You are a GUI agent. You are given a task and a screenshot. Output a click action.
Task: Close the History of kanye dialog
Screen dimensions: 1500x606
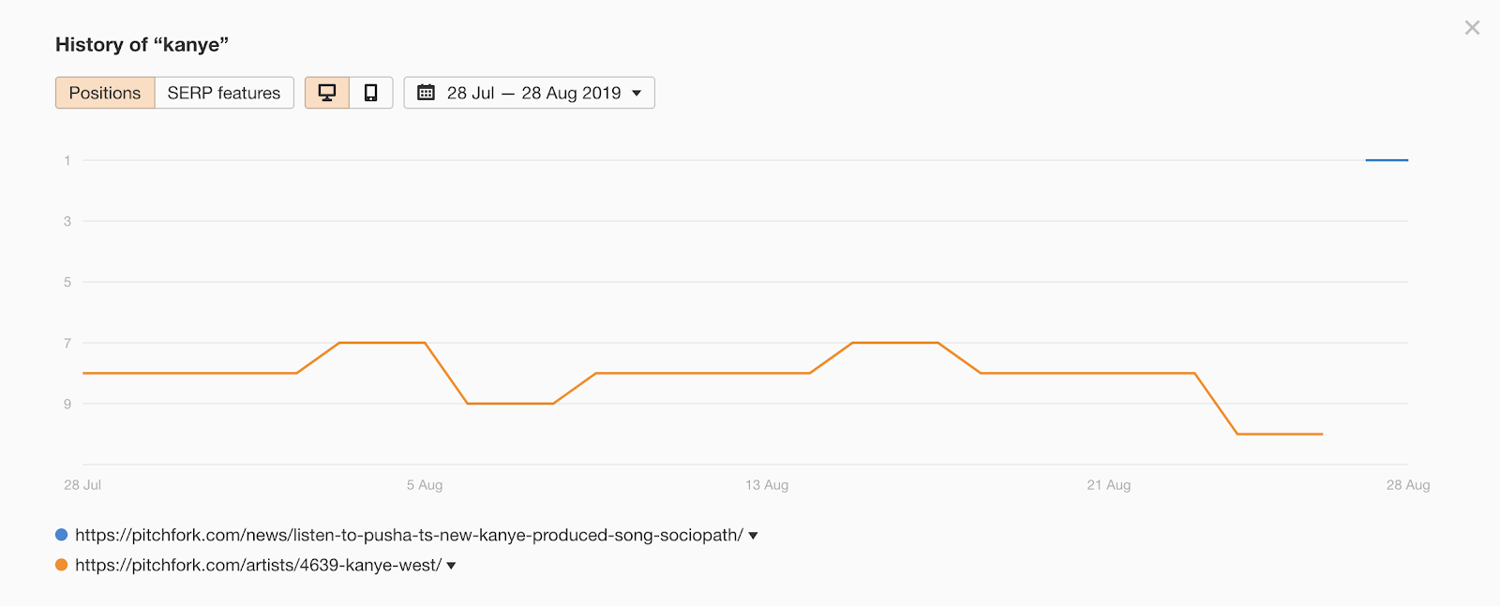[x=1472, y=28]
